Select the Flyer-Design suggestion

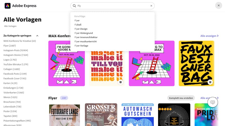[x=81, y=29]
